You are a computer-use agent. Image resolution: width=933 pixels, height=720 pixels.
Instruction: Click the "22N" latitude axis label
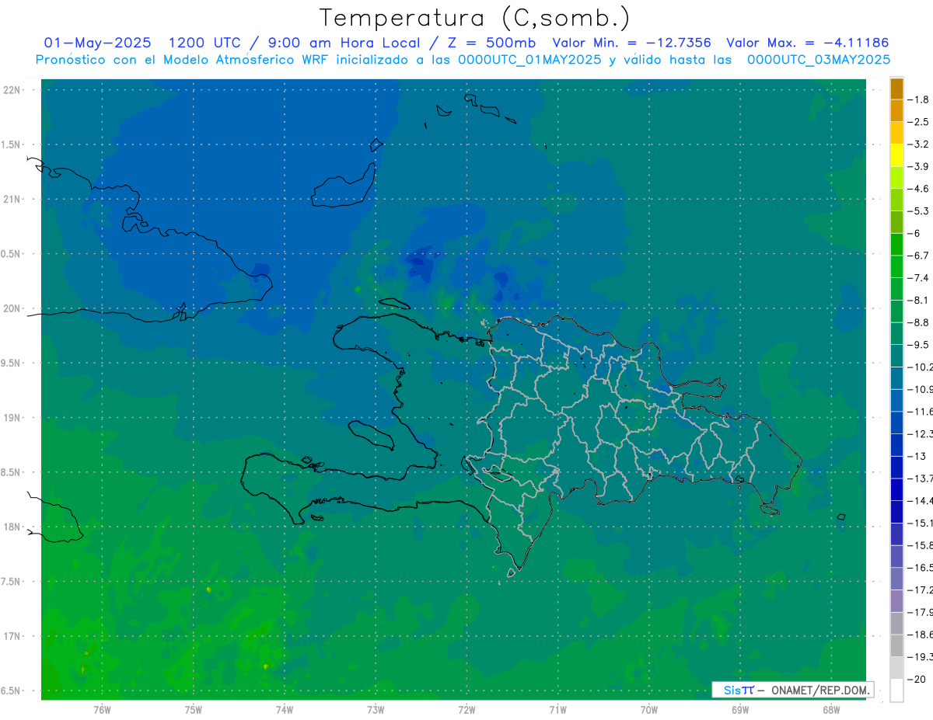[12, 90]
